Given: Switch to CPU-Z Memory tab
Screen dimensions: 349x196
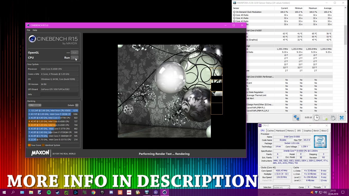Looking at the screenshot, I should coord(291,131).
